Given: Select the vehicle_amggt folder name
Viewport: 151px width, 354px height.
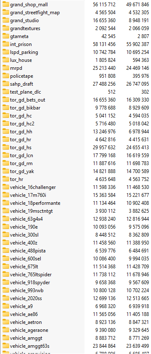Looking at the screenshot, I should point(26,338).
